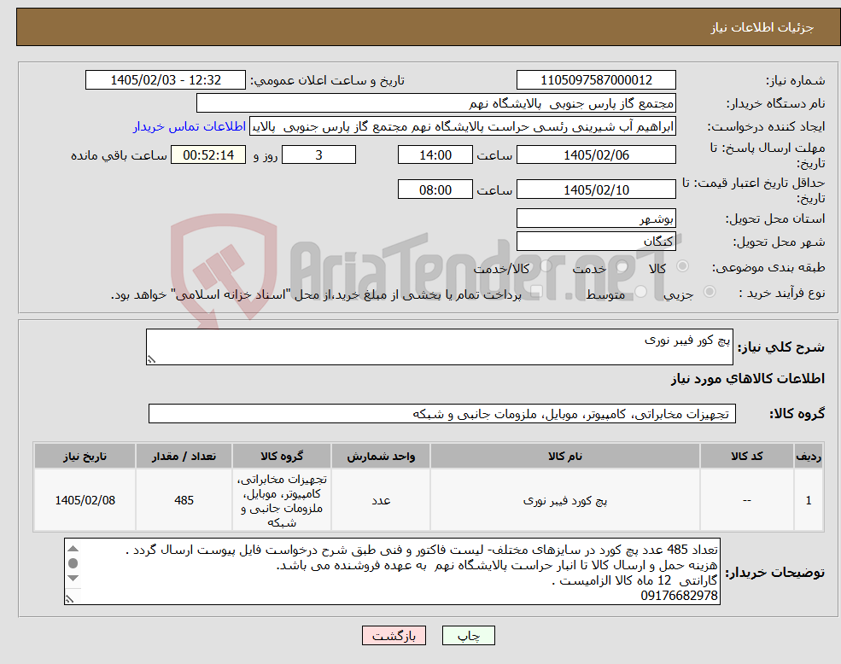Click the چاپ (print) button
841x664 pixels.
click(468, 636)
